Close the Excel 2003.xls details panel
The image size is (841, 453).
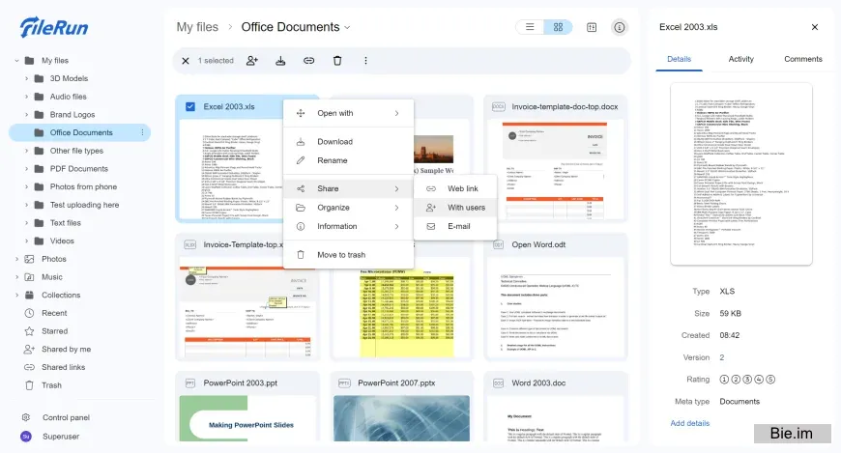coord(815,27)
